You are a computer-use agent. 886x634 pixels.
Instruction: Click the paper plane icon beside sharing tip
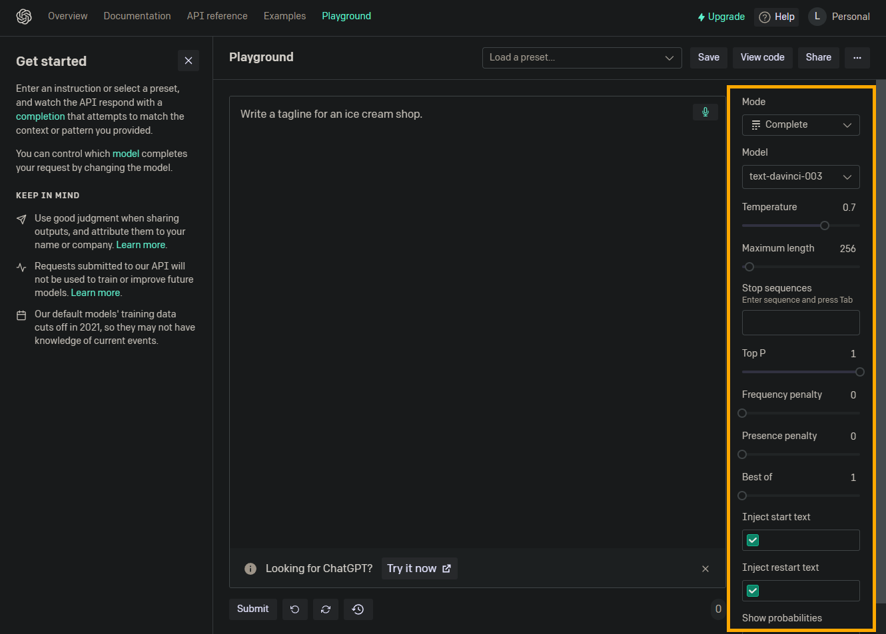point(21,219)
